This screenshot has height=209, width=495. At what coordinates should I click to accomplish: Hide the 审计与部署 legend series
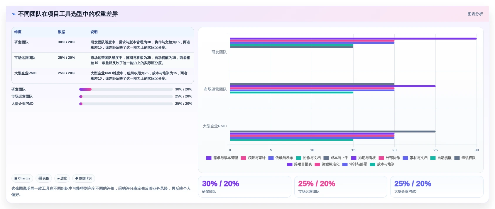coord(354,164)
